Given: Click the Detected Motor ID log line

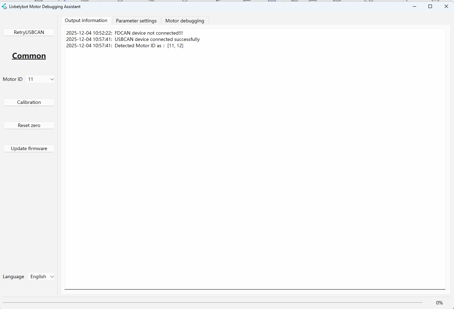Looking at the screenshot, I should 125,46.
